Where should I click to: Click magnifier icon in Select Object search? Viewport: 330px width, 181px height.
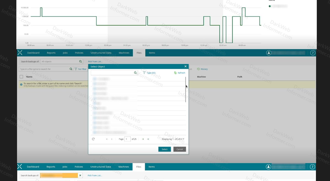[x=135, y=73]
